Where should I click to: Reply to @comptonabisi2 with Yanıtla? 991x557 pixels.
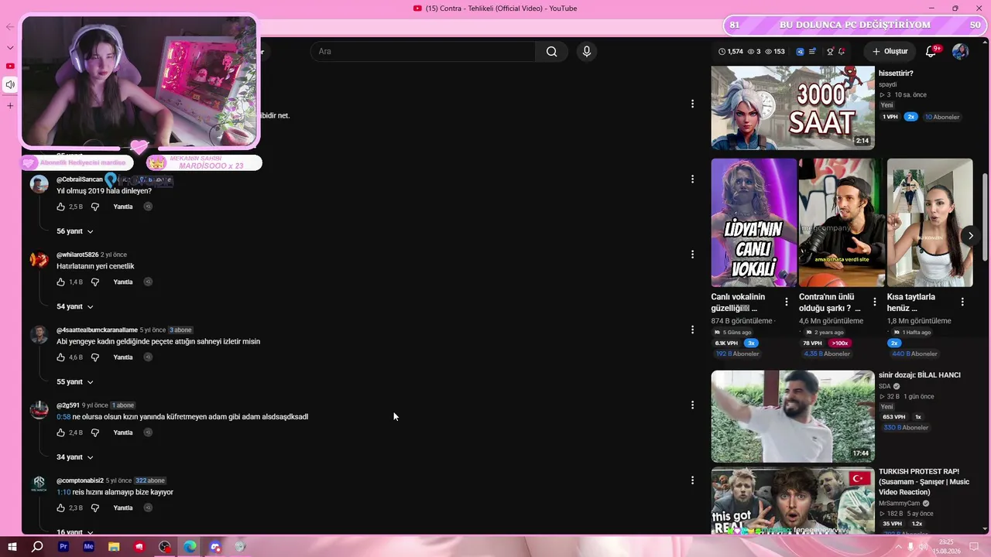tap(123, 507)
